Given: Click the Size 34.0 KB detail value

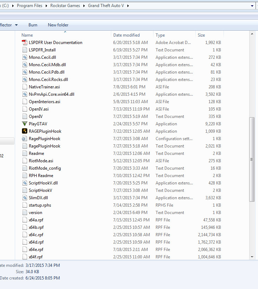Looking at the screenshot, I should coord(32,272).
